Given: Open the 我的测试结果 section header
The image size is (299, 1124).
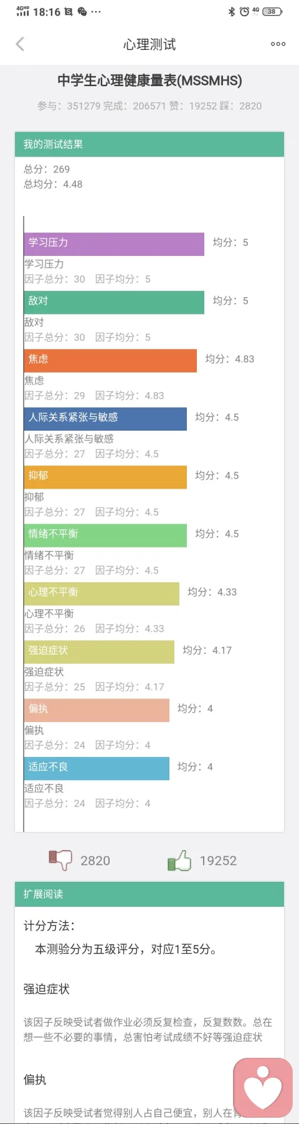Looking at the screenshot, I should (149, 144).
